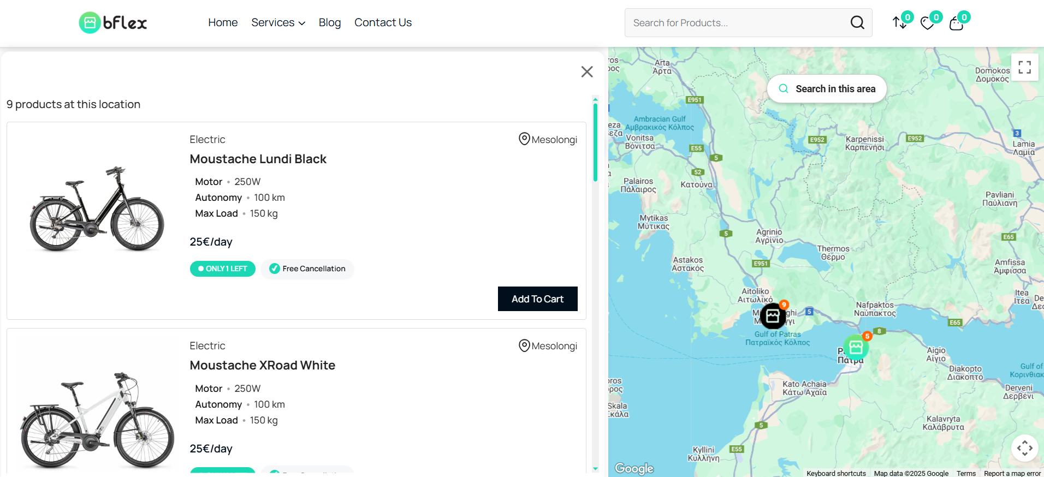The width and height of the screenshot is (1044, 477).
Task: Open the compare arrows icon
Action: tap(900, 23)
